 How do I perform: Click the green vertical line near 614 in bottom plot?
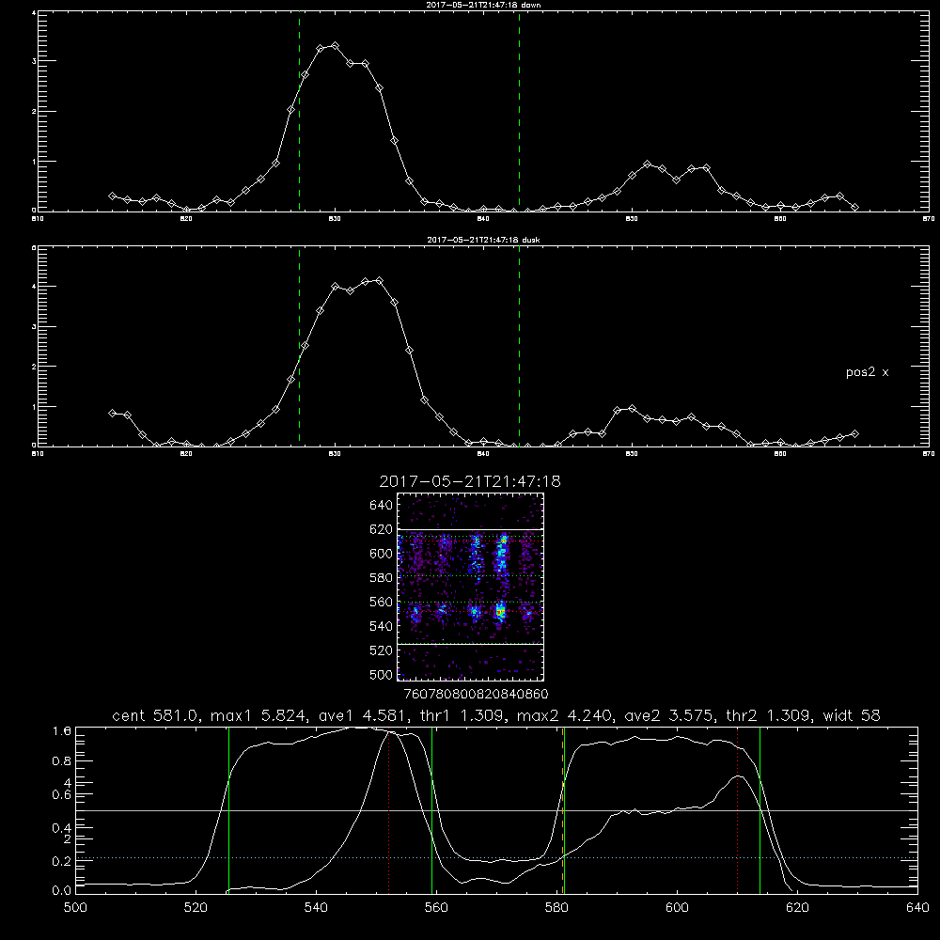[x=760, y=810]
